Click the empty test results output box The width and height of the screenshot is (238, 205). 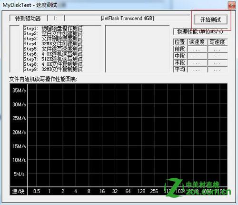coord(138,49)
